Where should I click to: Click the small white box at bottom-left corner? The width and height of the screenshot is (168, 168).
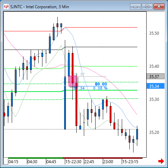click(6, 161)
